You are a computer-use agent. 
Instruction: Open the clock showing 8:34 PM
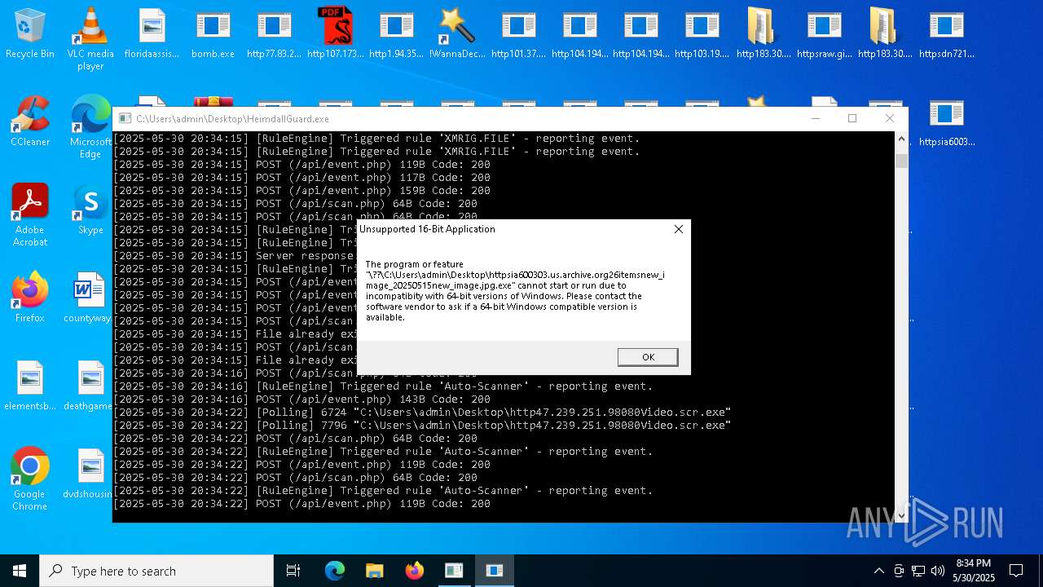point(974,571)
